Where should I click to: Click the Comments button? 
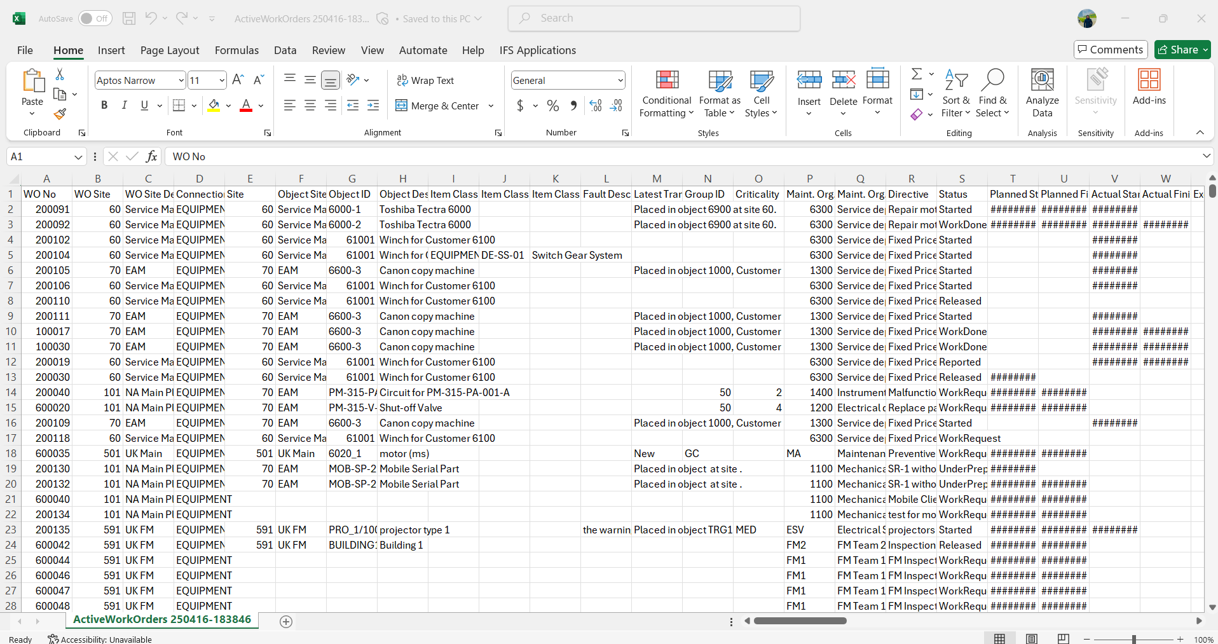click(1111, 50)
